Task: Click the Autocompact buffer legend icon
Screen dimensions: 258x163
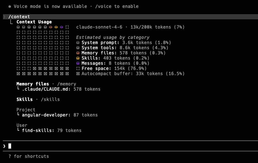Action: click(78, 74)
